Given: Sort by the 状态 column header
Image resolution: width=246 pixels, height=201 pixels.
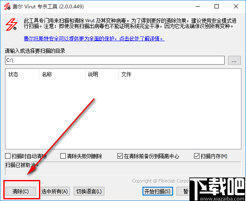Looking at the screenshot, I should click(x=22, y=74).
